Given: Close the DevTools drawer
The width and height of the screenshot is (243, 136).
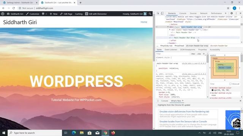Looking at the screenshot, I should point(240,101).
